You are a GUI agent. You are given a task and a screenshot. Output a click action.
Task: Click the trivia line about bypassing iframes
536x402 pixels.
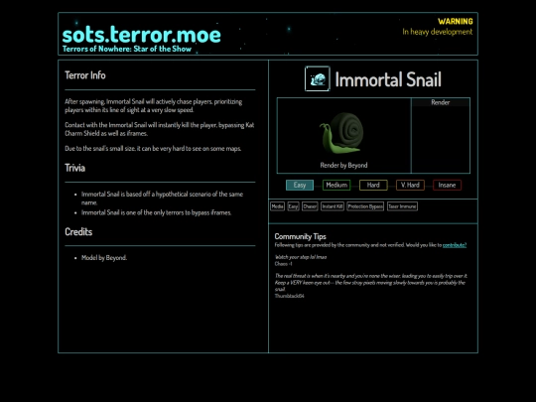(x=156, y=212)
